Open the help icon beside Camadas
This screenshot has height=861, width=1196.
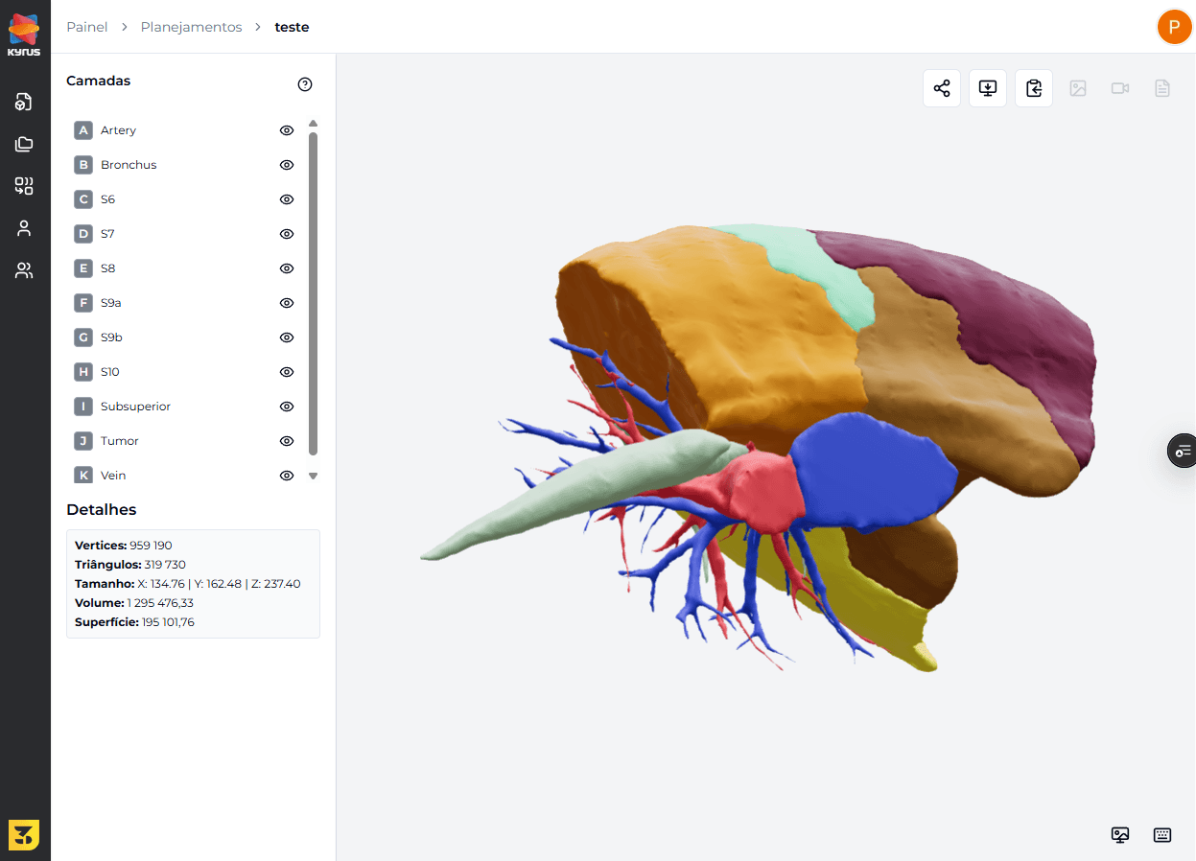click(x=305, y=84)
